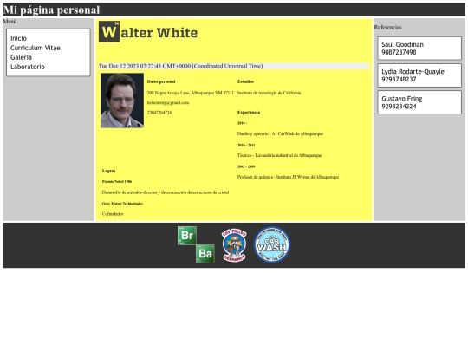Click the Referencias label

pos(387,27)
